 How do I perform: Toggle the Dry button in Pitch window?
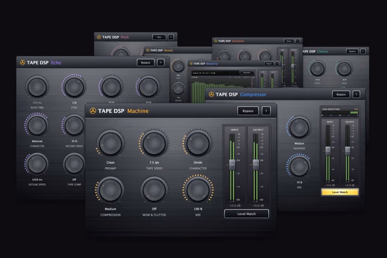coord(159,37)
